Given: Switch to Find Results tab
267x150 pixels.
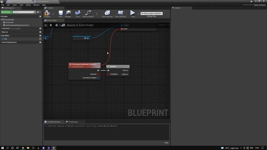Looking at the screenshot, I should click(x=73, y=122).
